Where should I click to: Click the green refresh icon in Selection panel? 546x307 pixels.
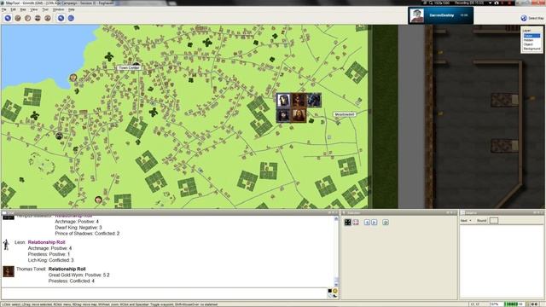pyautogui.click(x=386, y=222)
